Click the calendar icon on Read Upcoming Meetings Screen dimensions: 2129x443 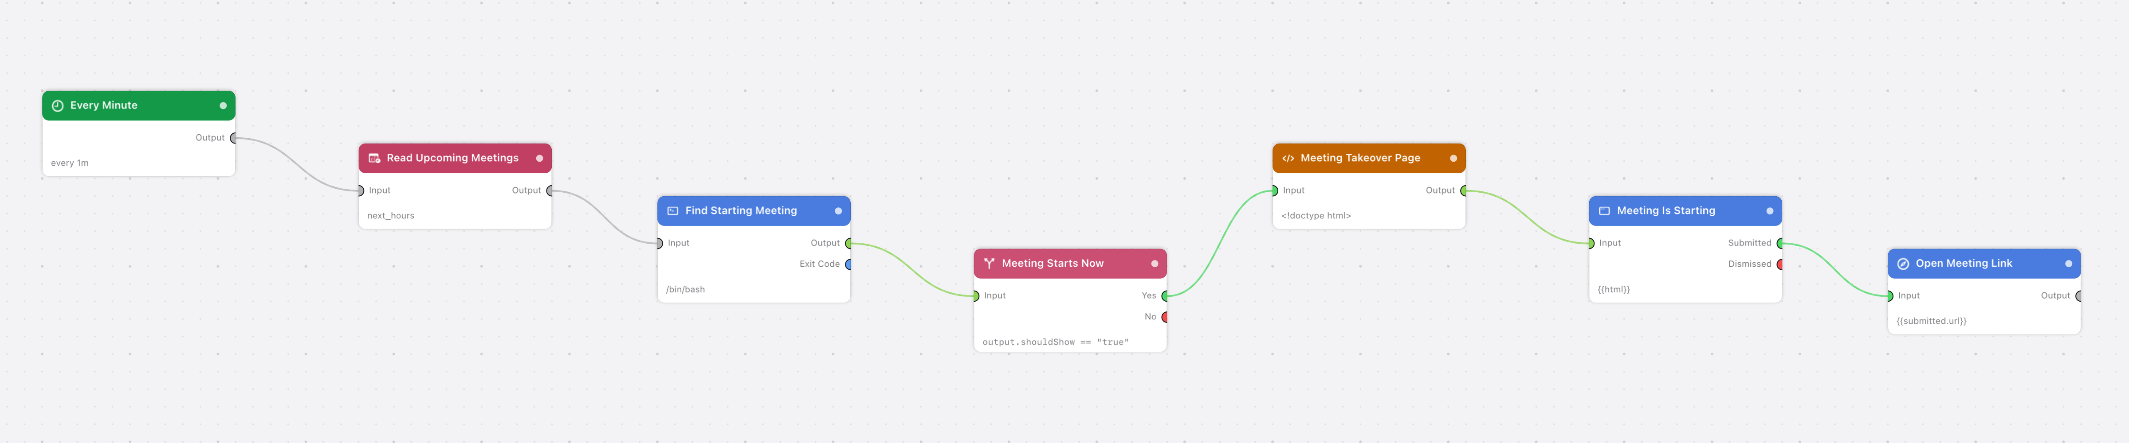pyautogui.click(x=374, y=159)
